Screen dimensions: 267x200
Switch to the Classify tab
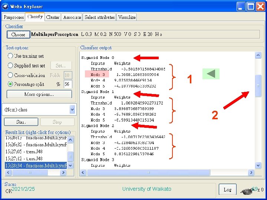(x=35, y=17)
